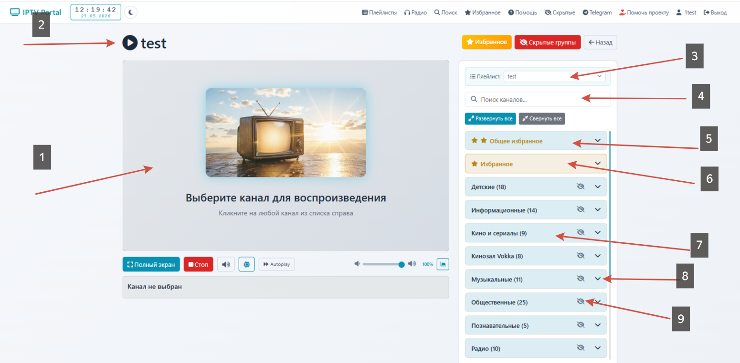The image size is (740, 363).
Task: Open Скрытые in the top navigation
Action: tap(560, 13)
